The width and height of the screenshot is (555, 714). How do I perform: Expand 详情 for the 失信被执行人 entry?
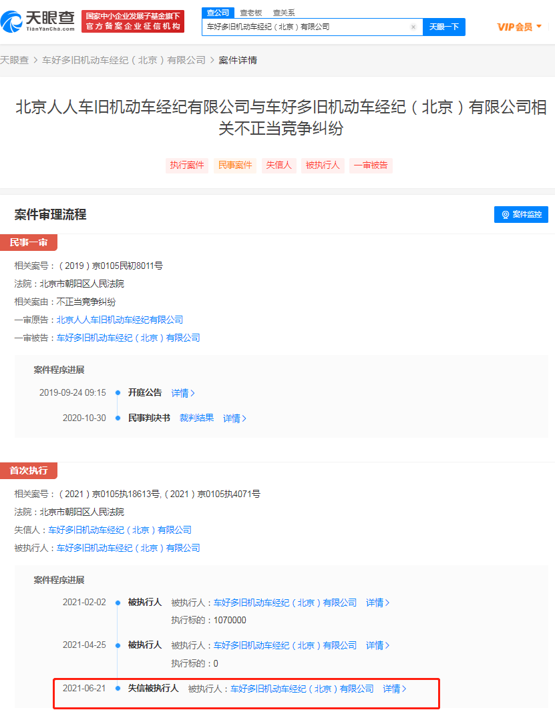(x=395, y=689)
